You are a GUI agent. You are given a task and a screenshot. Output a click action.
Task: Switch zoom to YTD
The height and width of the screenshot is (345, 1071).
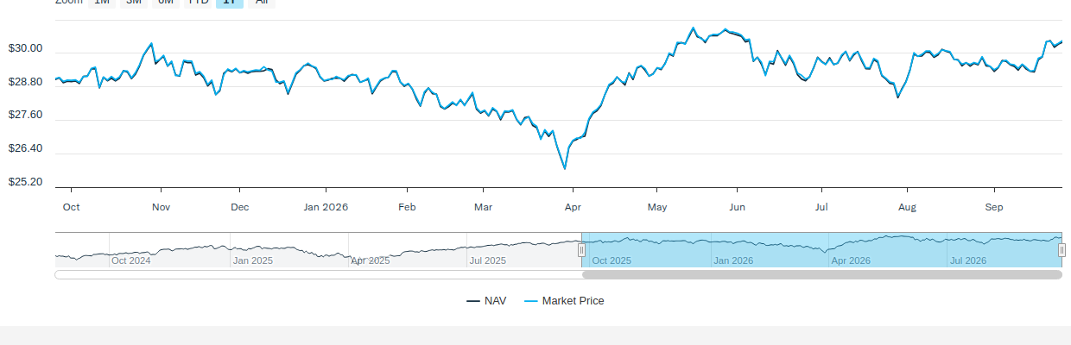(x=198, y=3)
